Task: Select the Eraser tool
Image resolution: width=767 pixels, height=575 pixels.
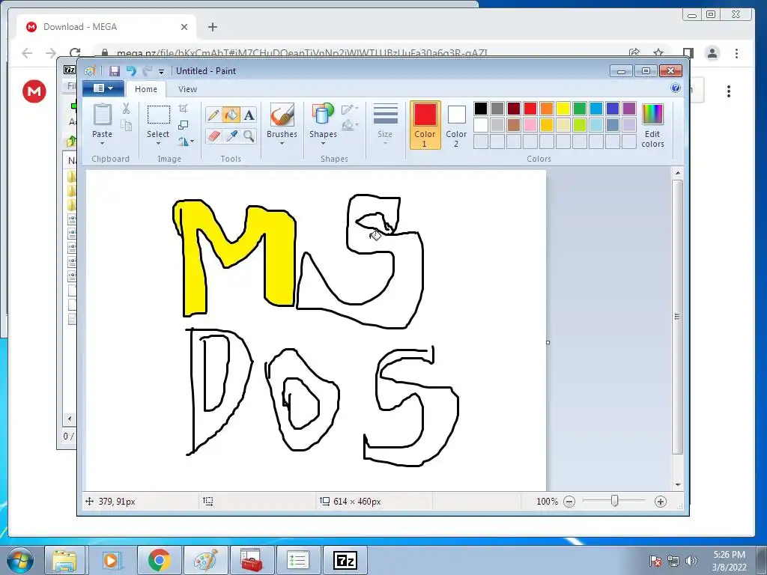Action: (213, 136)
